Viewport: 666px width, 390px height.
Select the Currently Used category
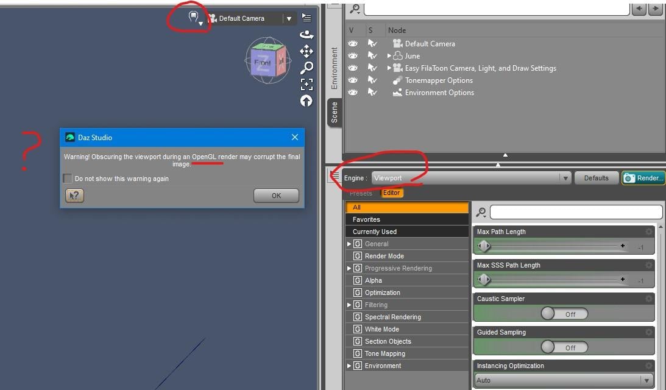407,232
